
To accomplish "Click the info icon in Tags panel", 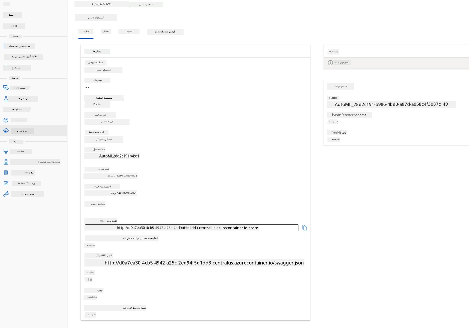I will click(x=330, y=63).
